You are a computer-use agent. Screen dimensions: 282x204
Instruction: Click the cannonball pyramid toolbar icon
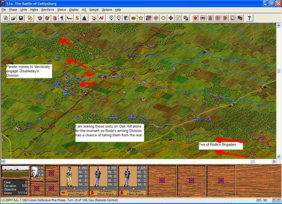(84, 18)
